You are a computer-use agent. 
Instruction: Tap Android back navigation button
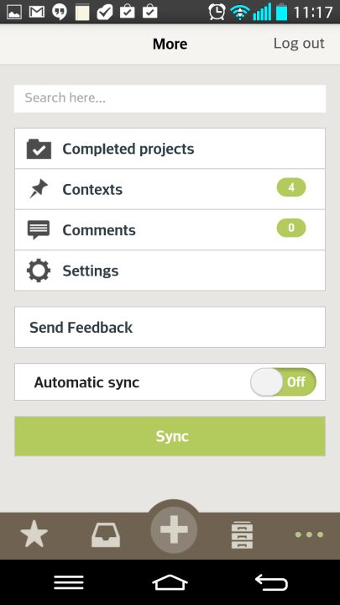(x=271, y=582)
